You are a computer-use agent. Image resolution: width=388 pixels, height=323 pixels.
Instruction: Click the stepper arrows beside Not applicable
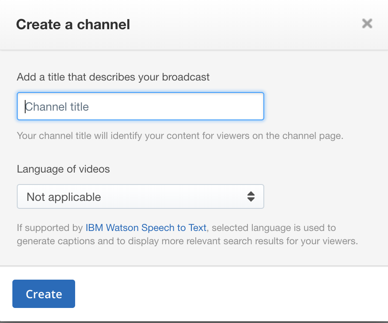(x=251, y=196)
